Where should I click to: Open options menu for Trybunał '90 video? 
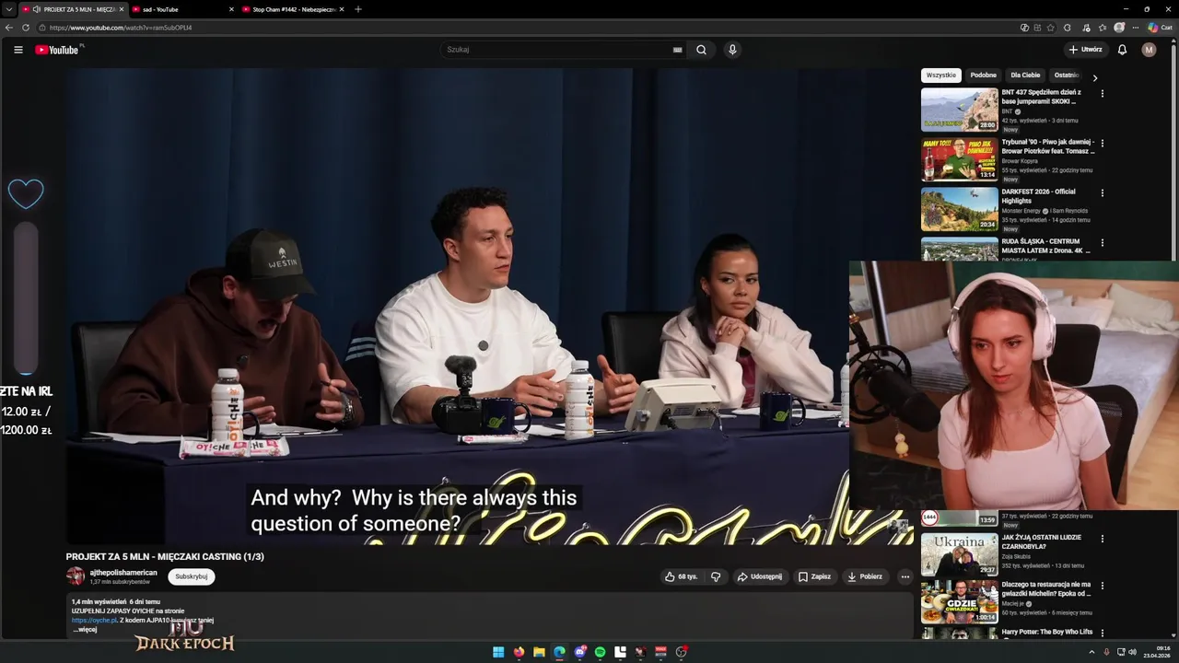tap(1102, 143)
